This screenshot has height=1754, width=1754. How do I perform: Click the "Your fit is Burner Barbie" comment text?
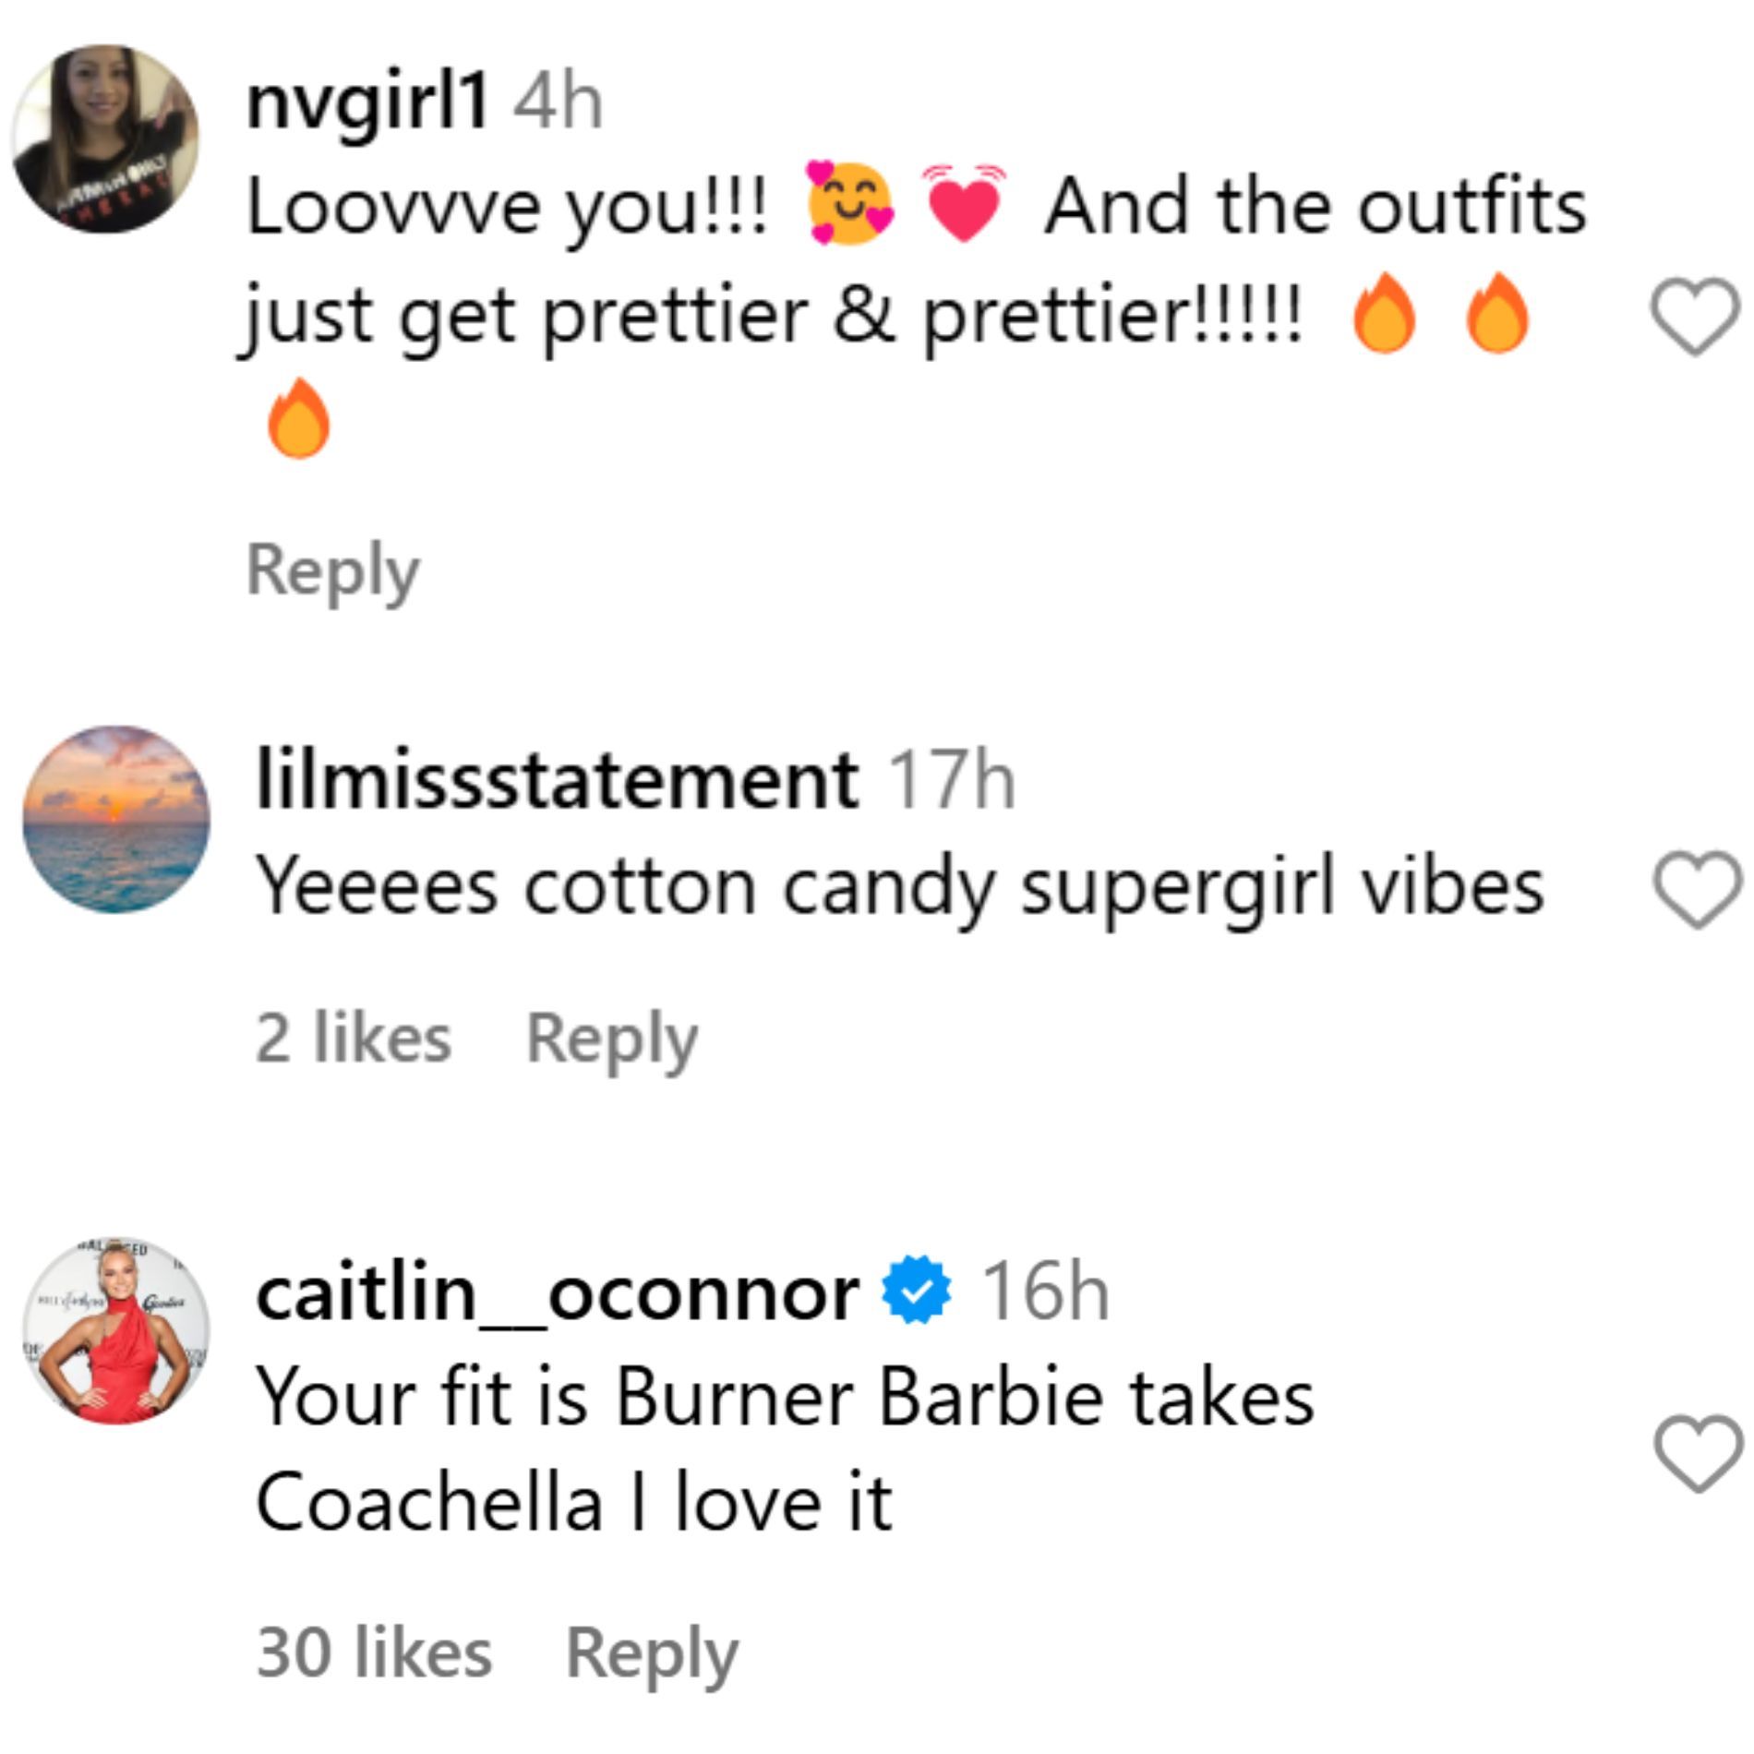coord(784,1399)
